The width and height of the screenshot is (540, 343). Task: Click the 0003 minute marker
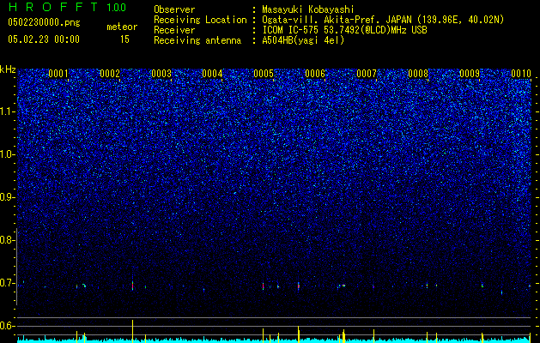[161, 74]
